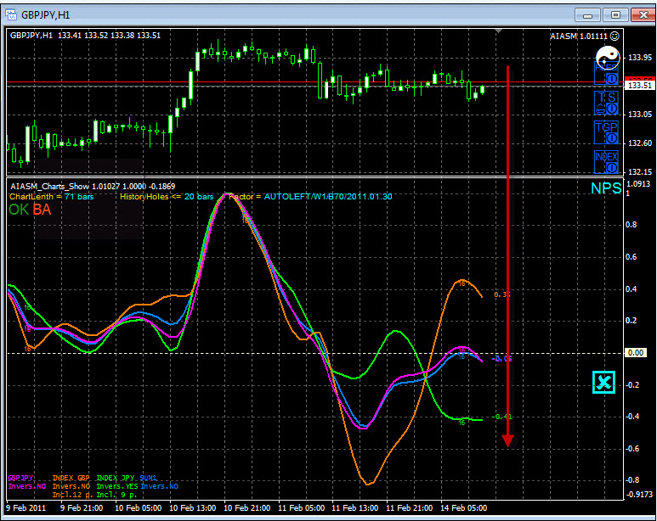Toggle the FILES panel power switch
The width and height of the screenshot is (657, 521).
click(x=612, y=78)
